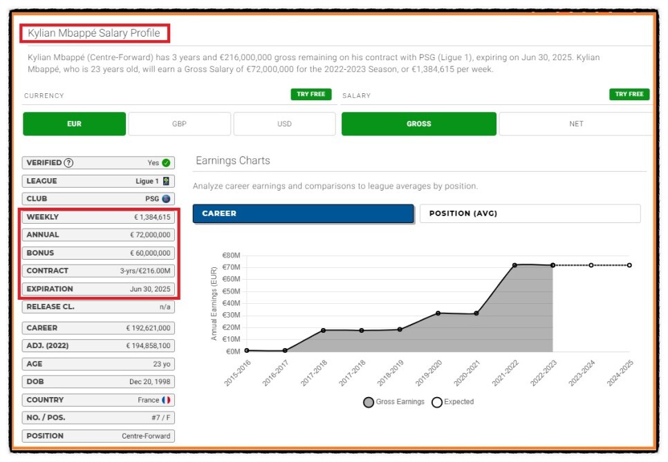Click the POSITION Centre-Forward row

[98, 436]
